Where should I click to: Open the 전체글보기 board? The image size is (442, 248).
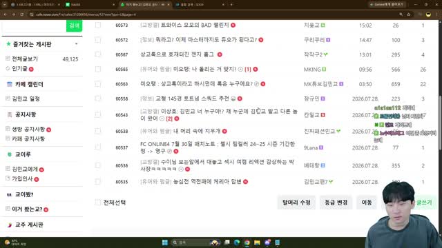[x=25, y=59]
